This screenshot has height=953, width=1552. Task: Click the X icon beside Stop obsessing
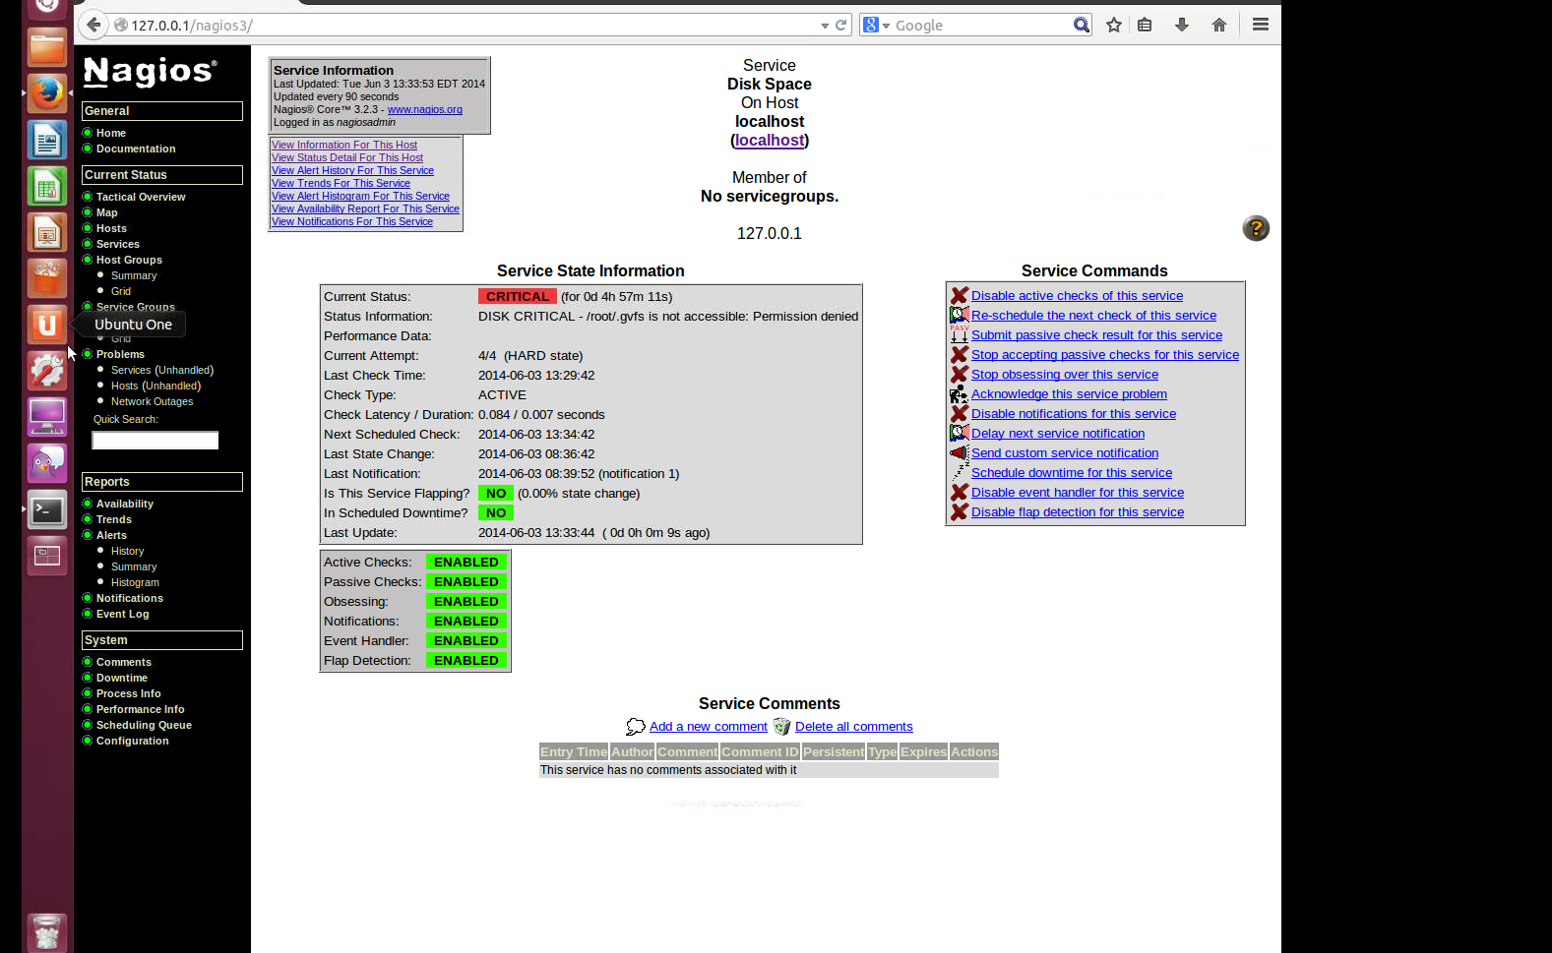[x=960, y=374]
